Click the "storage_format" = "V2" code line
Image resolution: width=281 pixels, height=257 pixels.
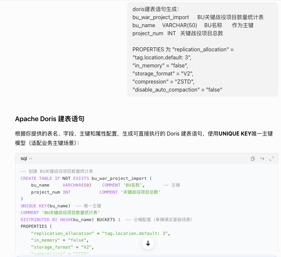point(62,247)
